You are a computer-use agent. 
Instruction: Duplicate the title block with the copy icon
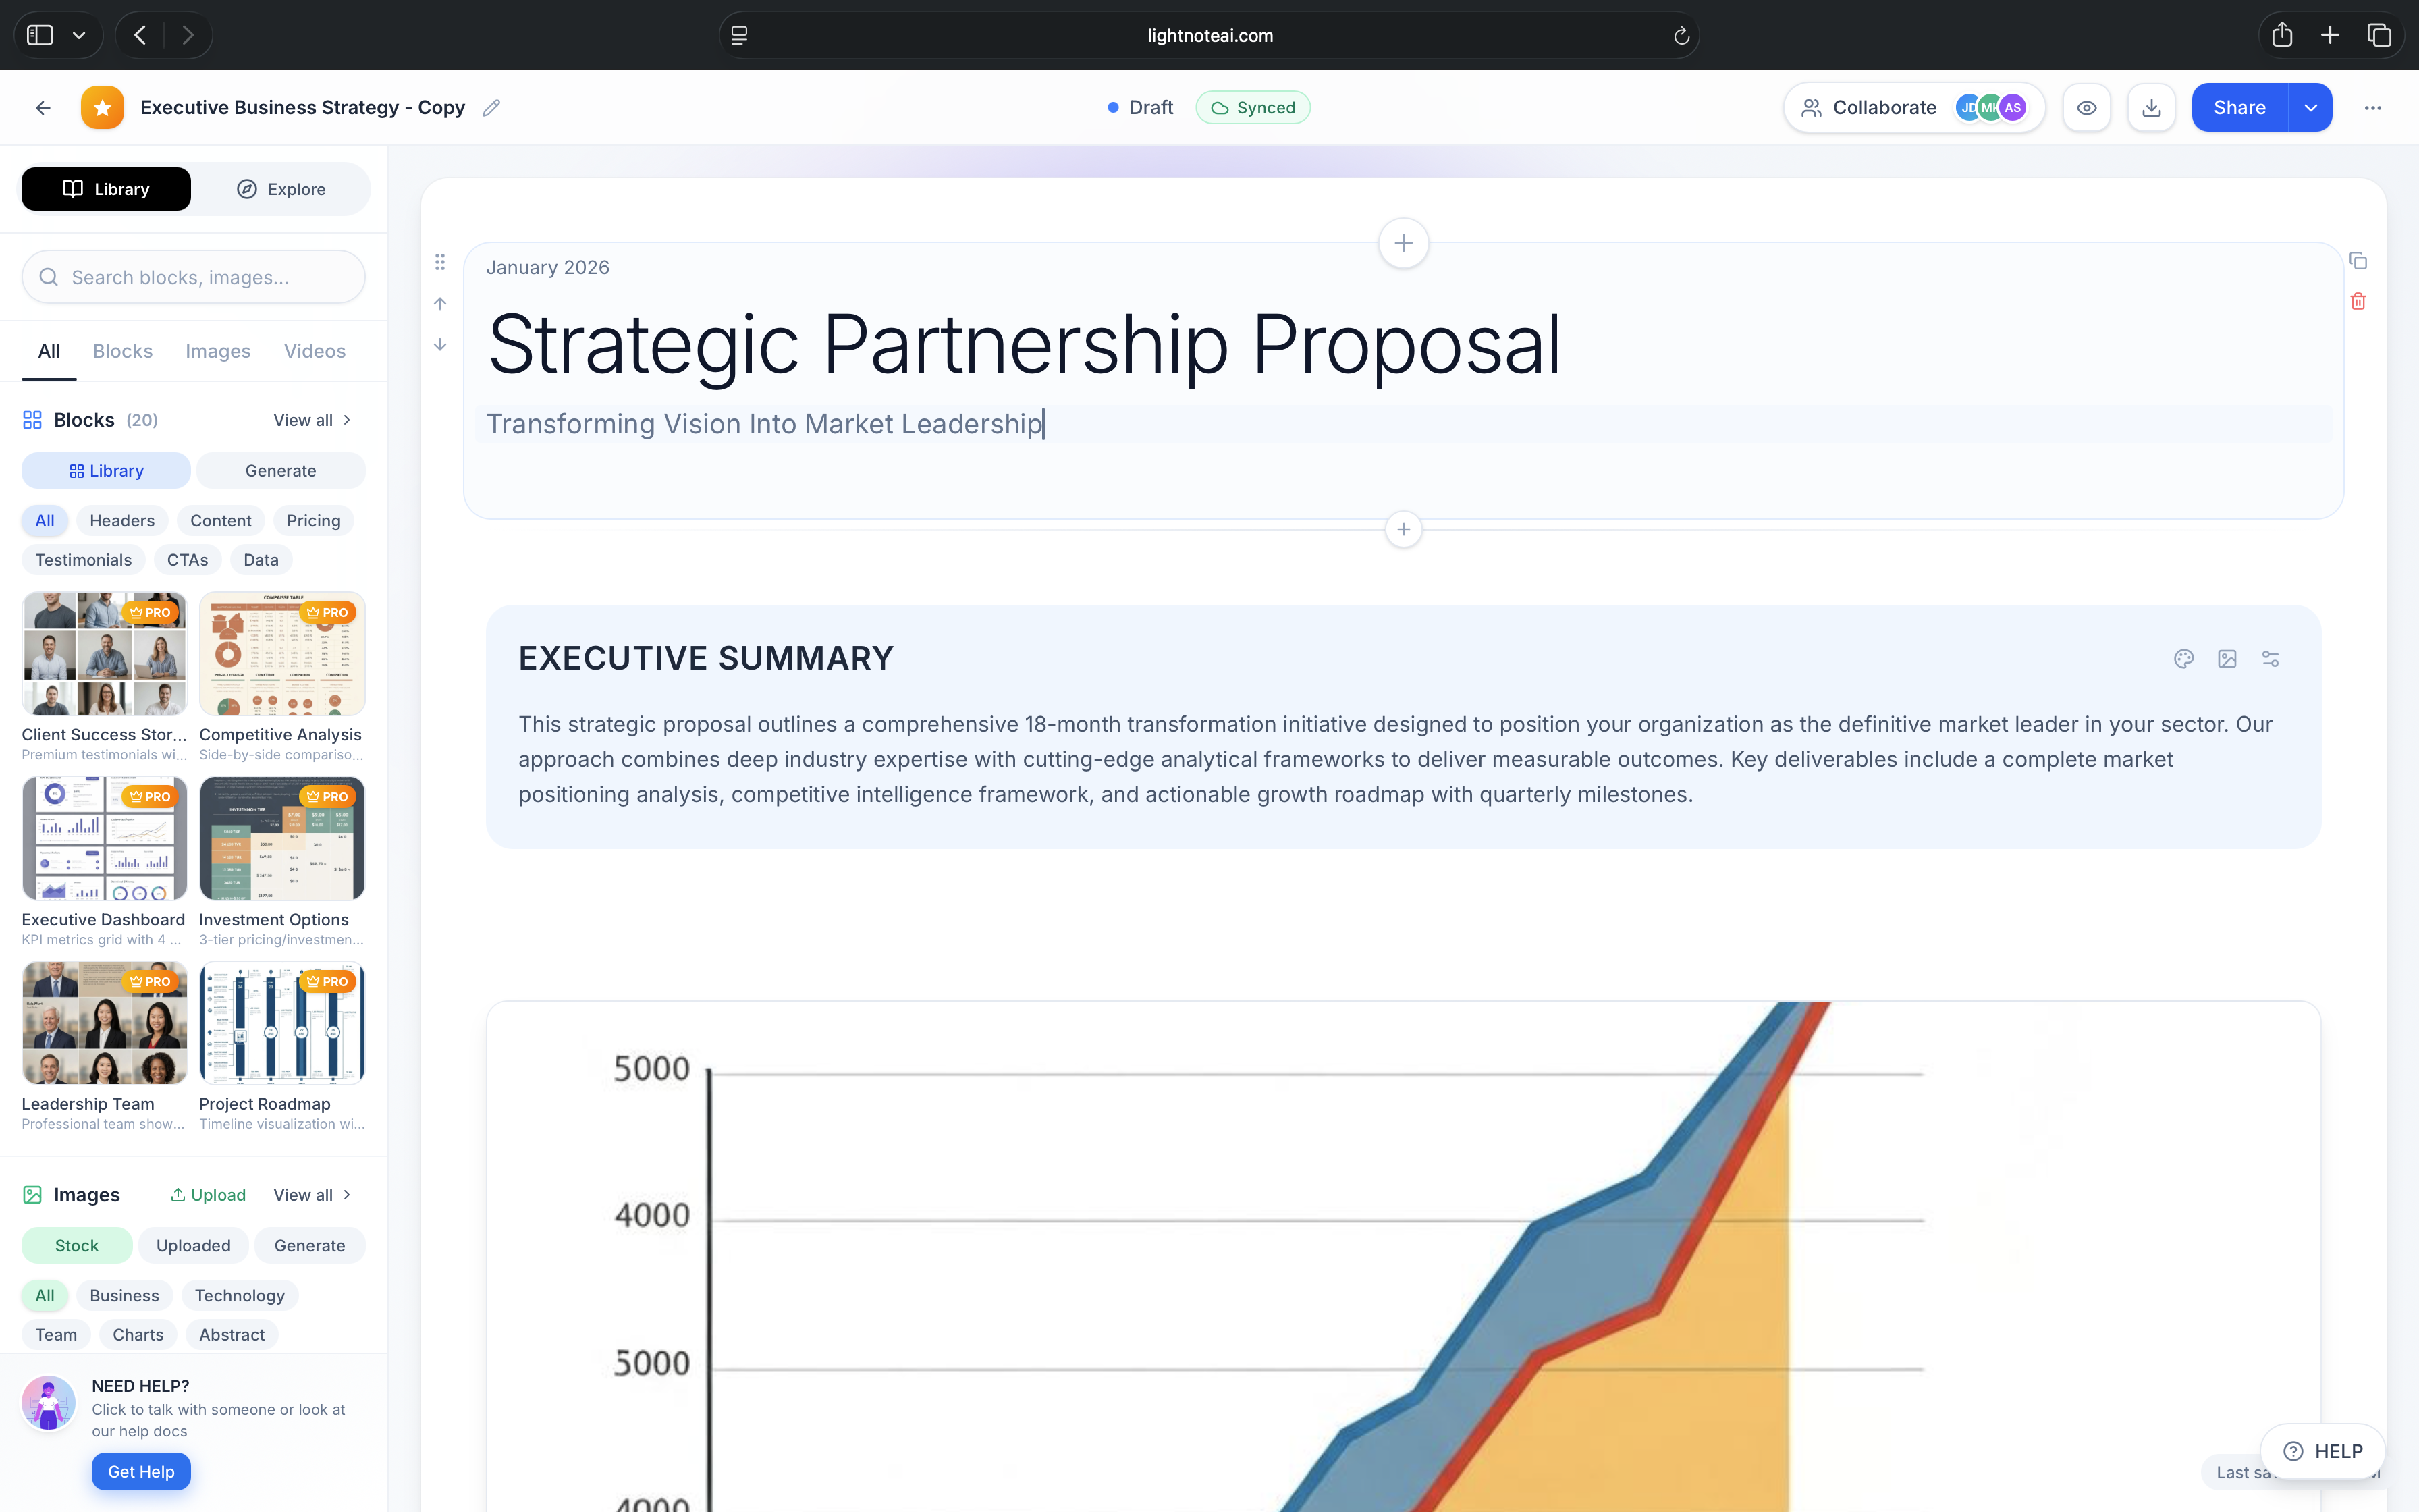pos(2358,261)
